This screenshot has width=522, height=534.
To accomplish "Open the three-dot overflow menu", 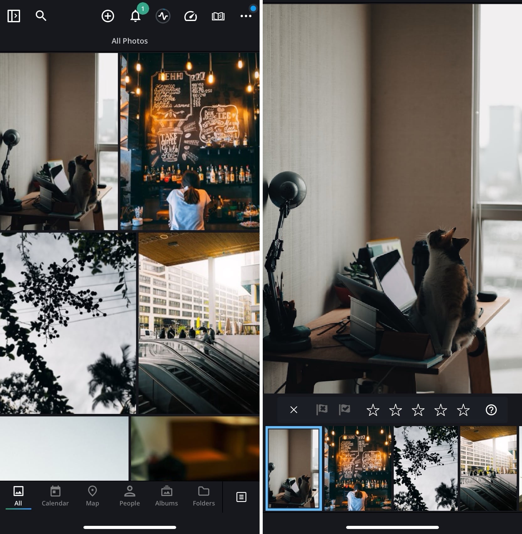I will 246,16.
